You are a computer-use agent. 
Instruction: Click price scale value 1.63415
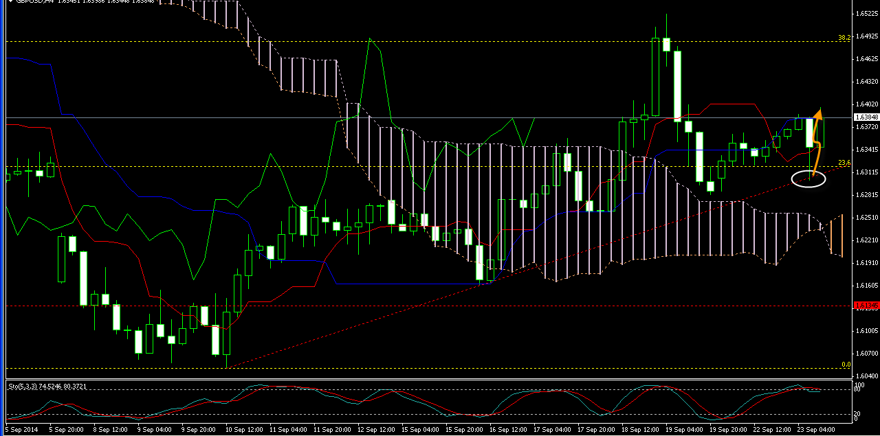(867, 150)
